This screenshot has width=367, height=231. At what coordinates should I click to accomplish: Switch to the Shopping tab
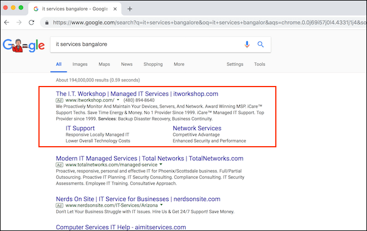tap(153, 64)
